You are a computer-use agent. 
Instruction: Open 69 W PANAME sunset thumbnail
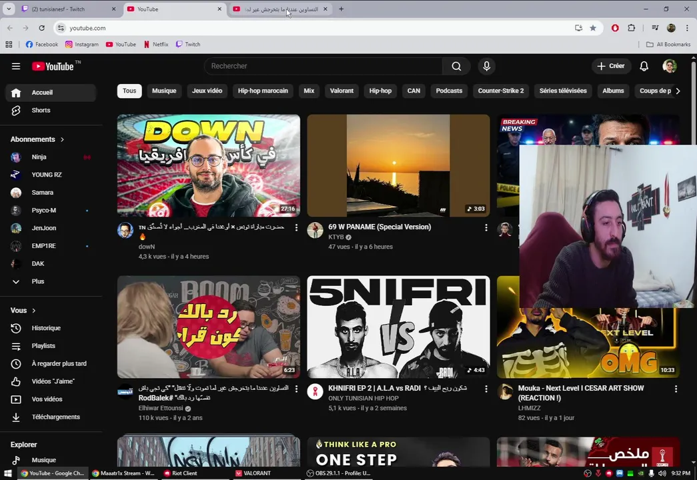point(398,166)
